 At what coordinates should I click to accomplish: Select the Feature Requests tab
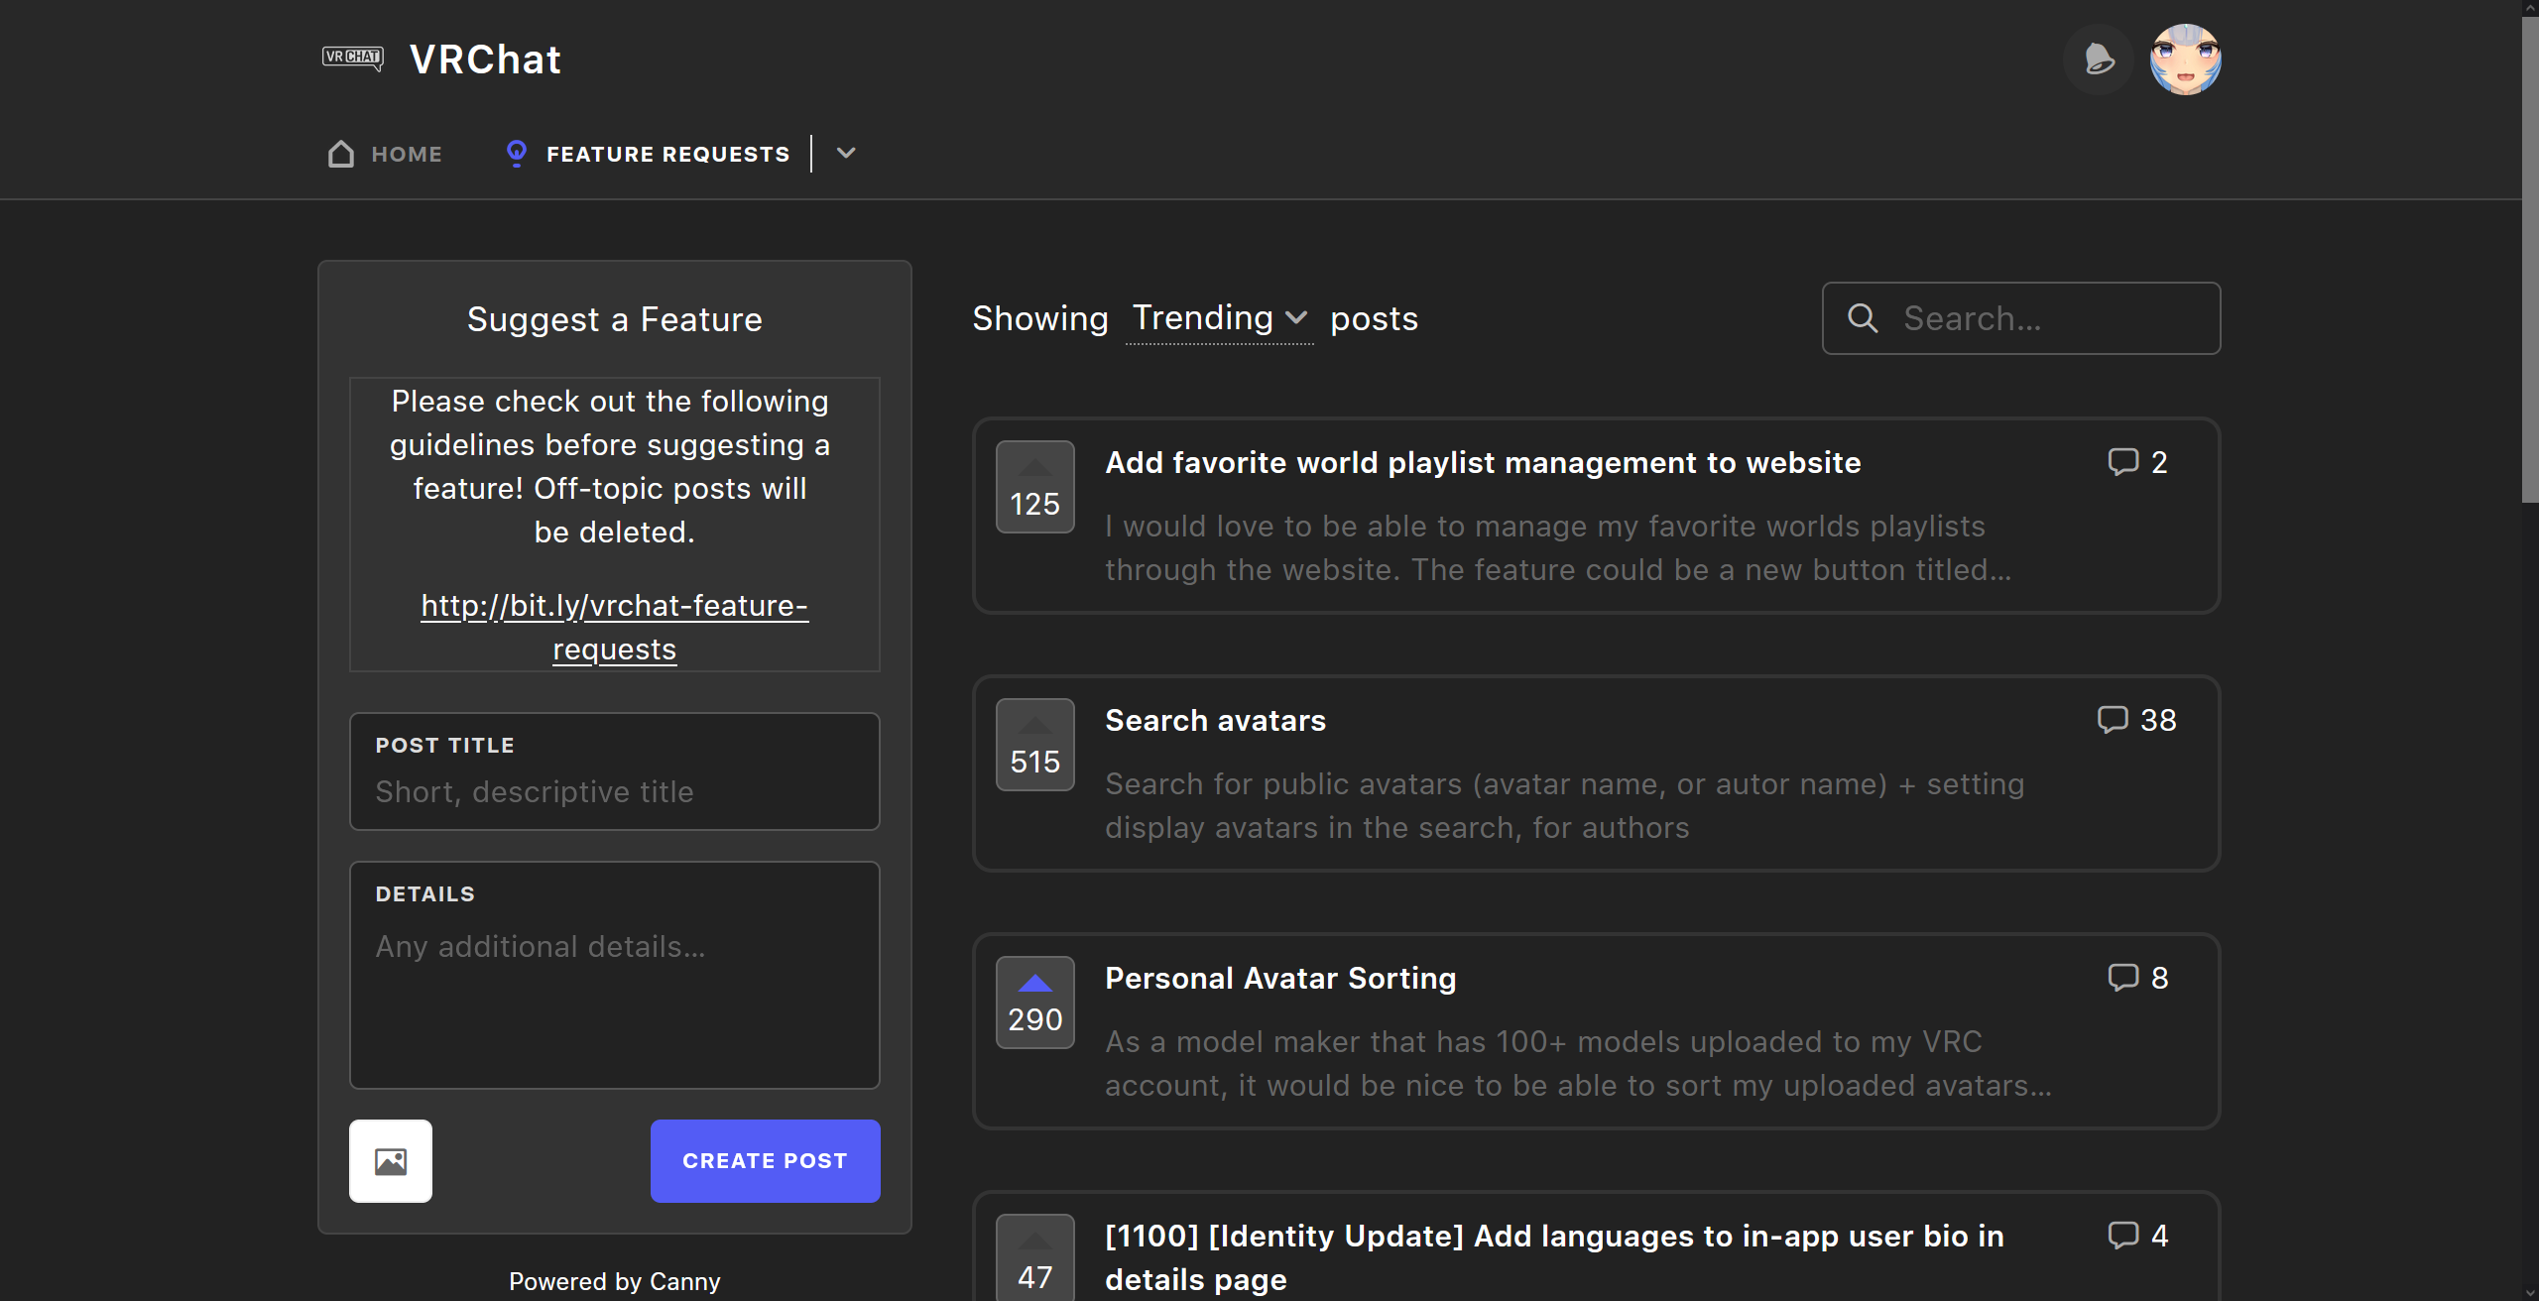[667, 154]
